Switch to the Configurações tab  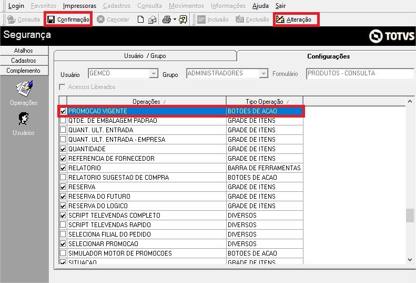point(329,56)
